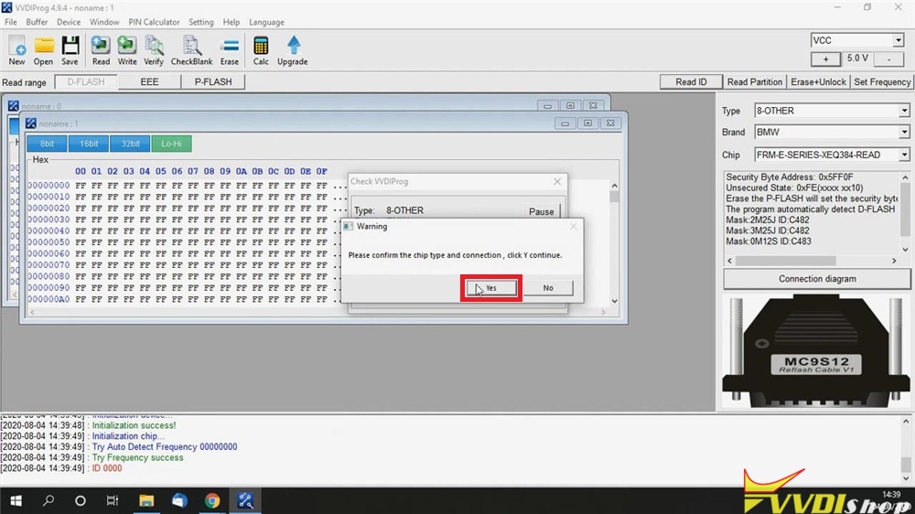Open the Calc calculator tool
915x514 pixels.
[x=261, y=50]
